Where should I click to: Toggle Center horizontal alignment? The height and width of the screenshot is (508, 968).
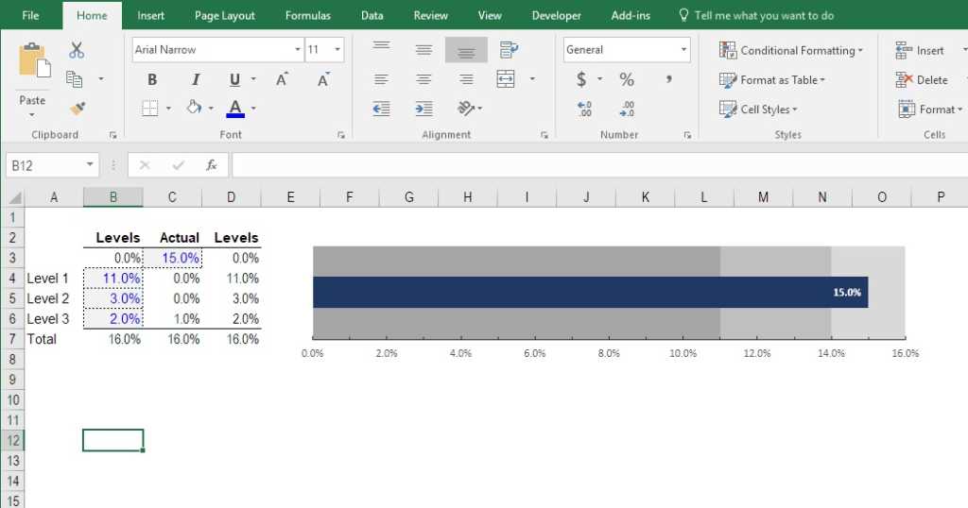pyautogui.click(x=423, y=79)
